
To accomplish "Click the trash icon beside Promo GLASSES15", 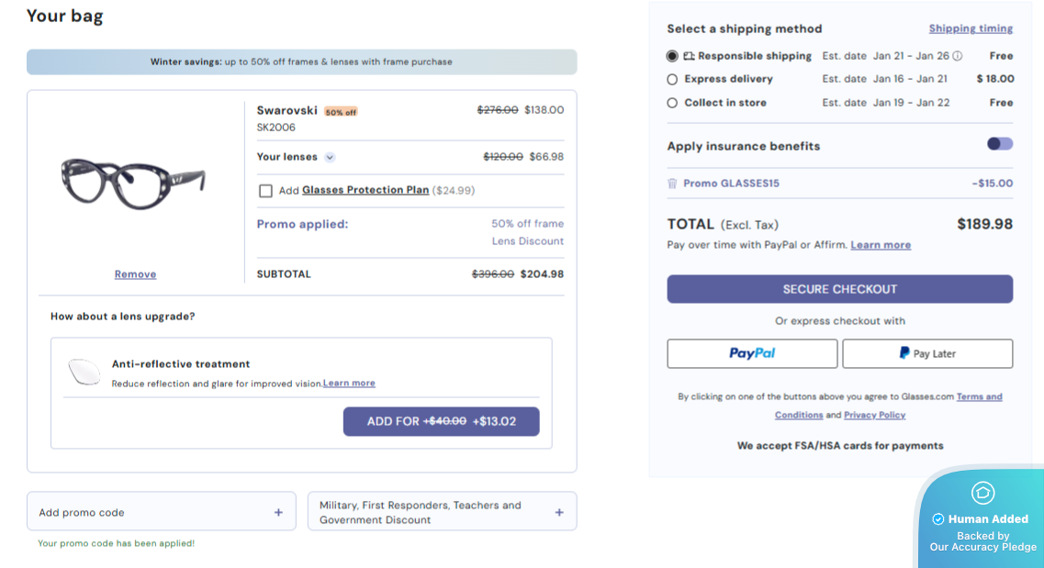I will 672,184.
